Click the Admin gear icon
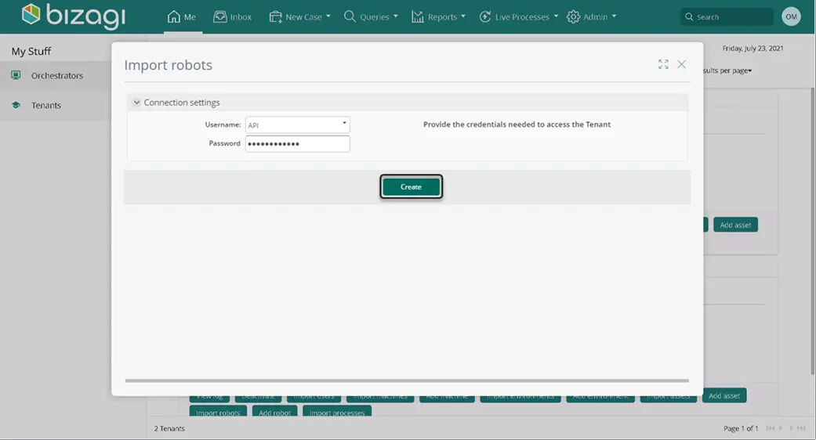 click(573, 16)
